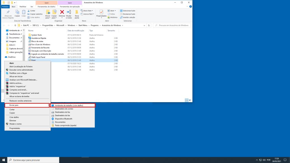This screenshot has height=163, width=290.
Task: Sort files by the Data de modificação column header
Action: click(x=76, y=31)
